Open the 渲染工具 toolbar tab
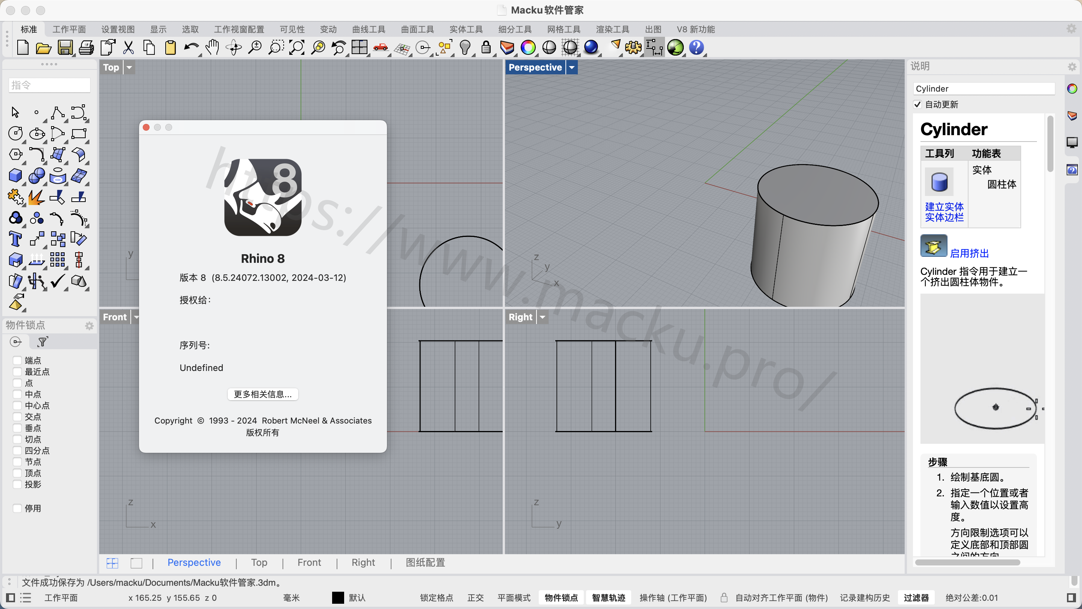1082x609 pixels. coord(612,29)
